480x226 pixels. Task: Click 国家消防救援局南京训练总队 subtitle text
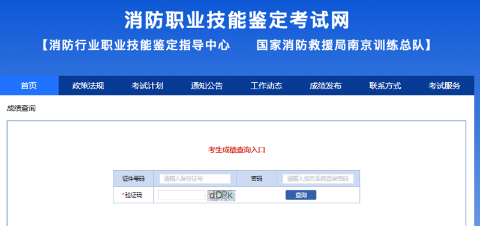pyautogui.click(x=340, y=46)
